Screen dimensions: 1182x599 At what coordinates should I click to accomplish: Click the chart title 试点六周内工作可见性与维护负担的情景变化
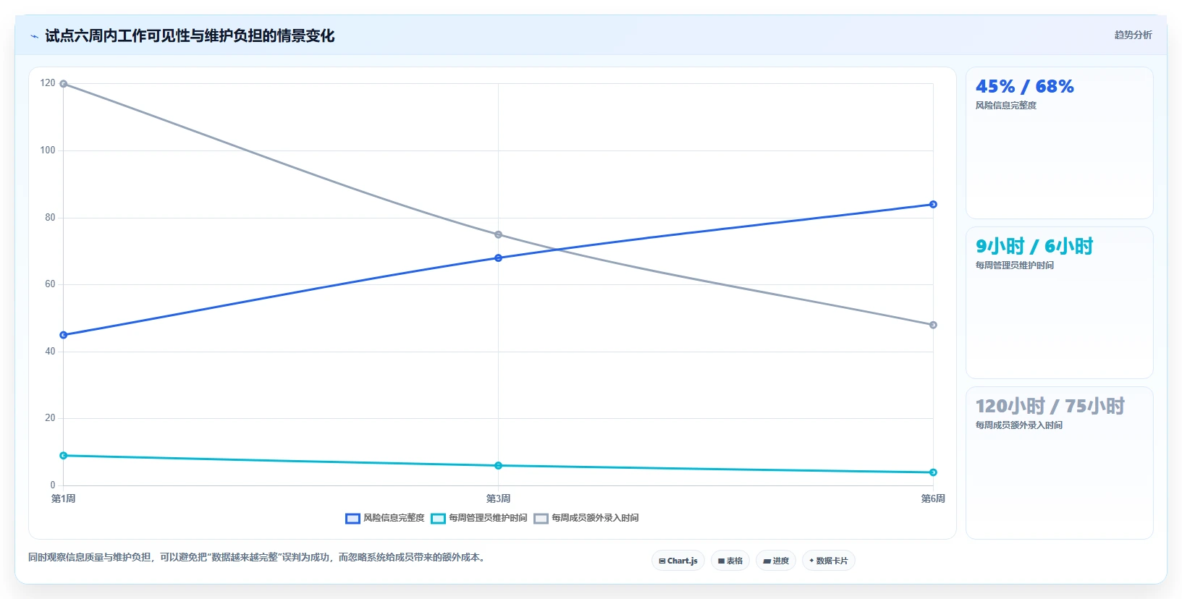(x=190, y=35)
